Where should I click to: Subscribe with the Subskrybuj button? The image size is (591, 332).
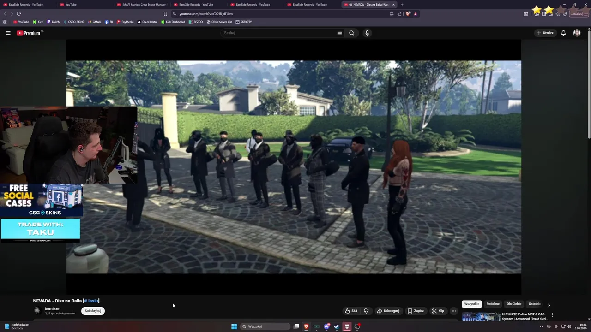93,311
